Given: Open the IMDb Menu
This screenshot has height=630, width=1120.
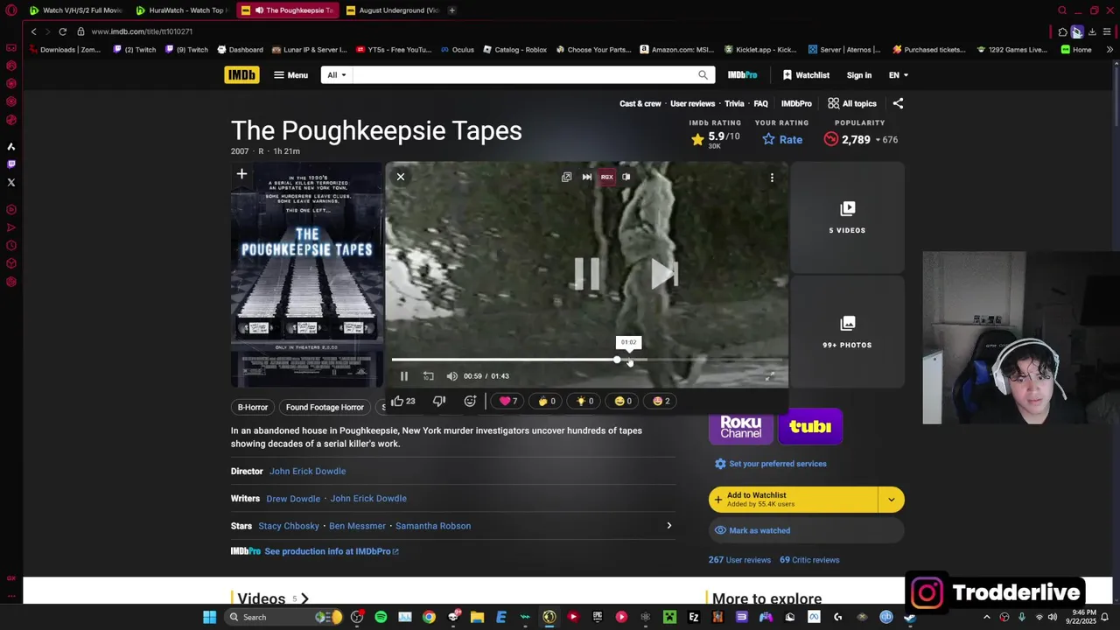Looking at the screenshot, I should pos(290,75).
